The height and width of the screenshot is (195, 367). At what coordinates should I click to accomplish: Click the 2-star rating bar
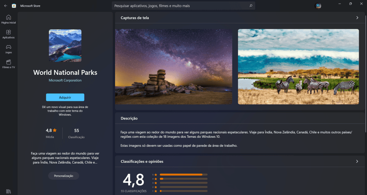(x=183, y=187)
